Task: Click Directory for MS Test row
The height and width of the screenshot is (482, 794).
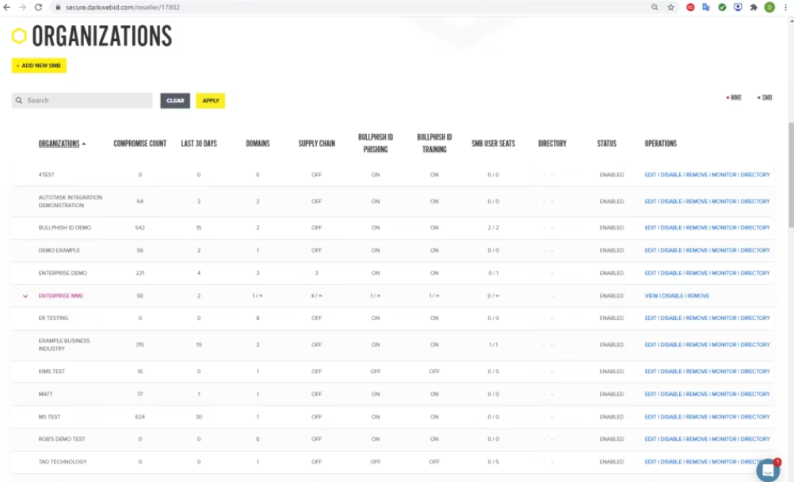Action: (755, 417)
